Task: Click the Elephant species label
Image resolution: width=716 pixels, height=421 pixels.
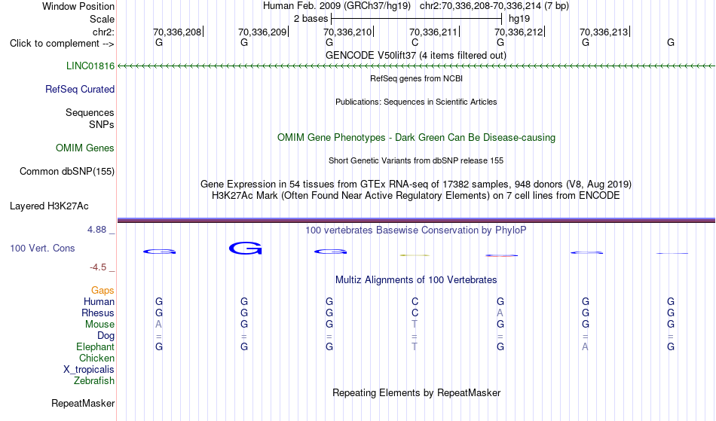Action: 95,346
